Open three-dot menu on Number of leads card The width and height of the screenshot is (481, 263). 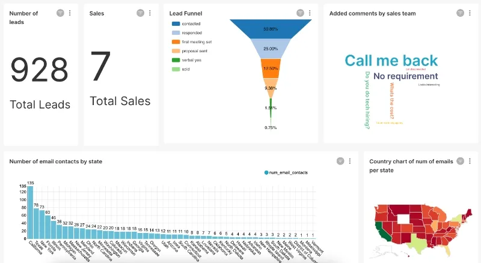click(x=70, y=13)
